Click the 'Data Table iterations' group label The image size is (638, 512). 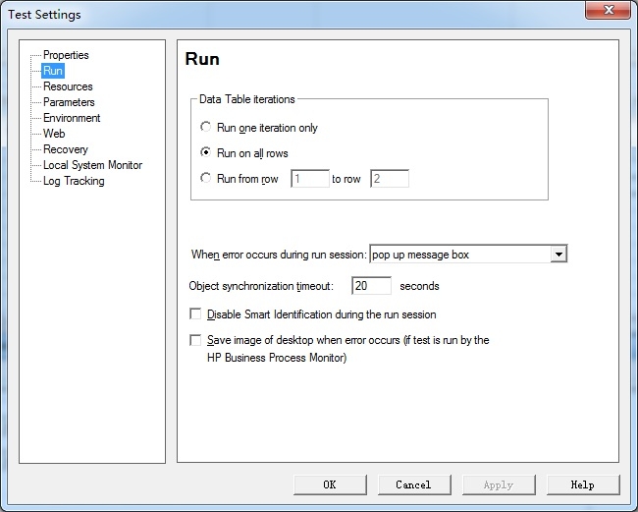[x=247, y=99]
